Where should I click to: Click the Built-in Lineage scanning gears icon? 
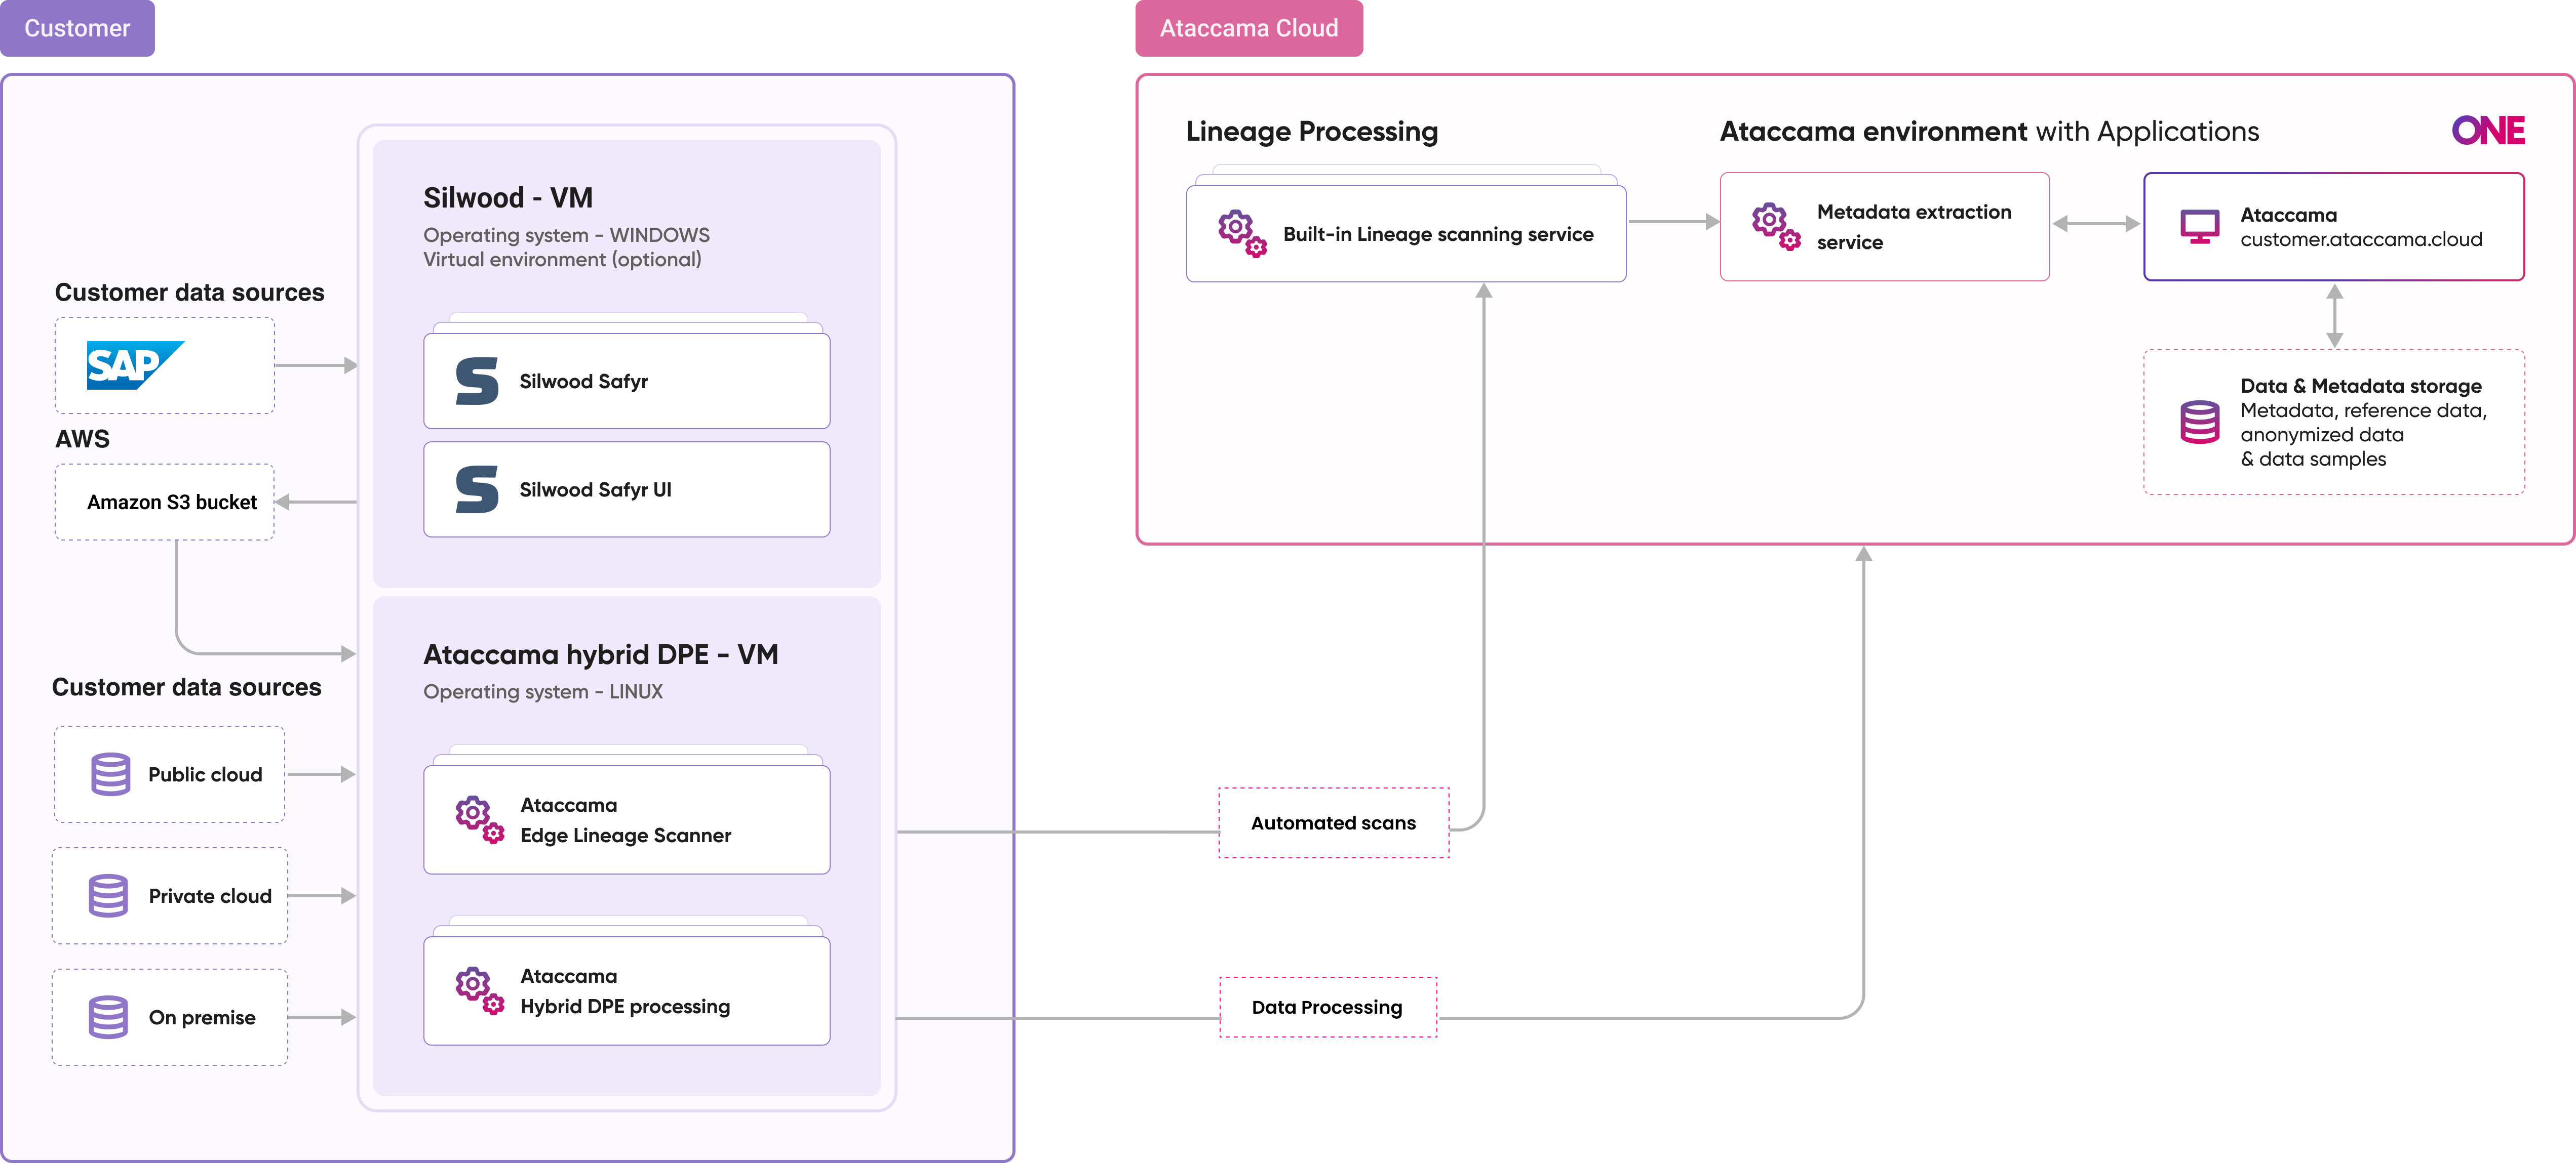(x=1242, y=233)
